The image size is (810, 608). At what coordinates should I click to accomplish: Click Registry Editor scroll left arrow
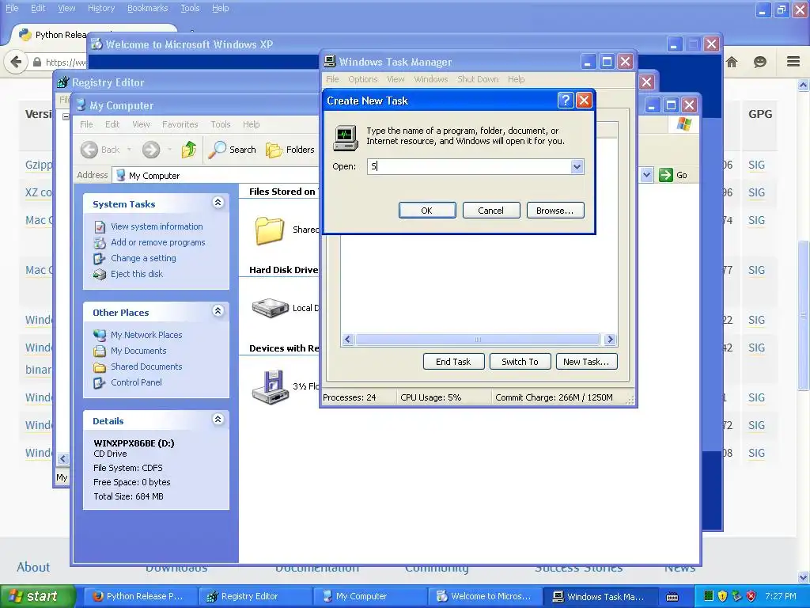[63, 458]
